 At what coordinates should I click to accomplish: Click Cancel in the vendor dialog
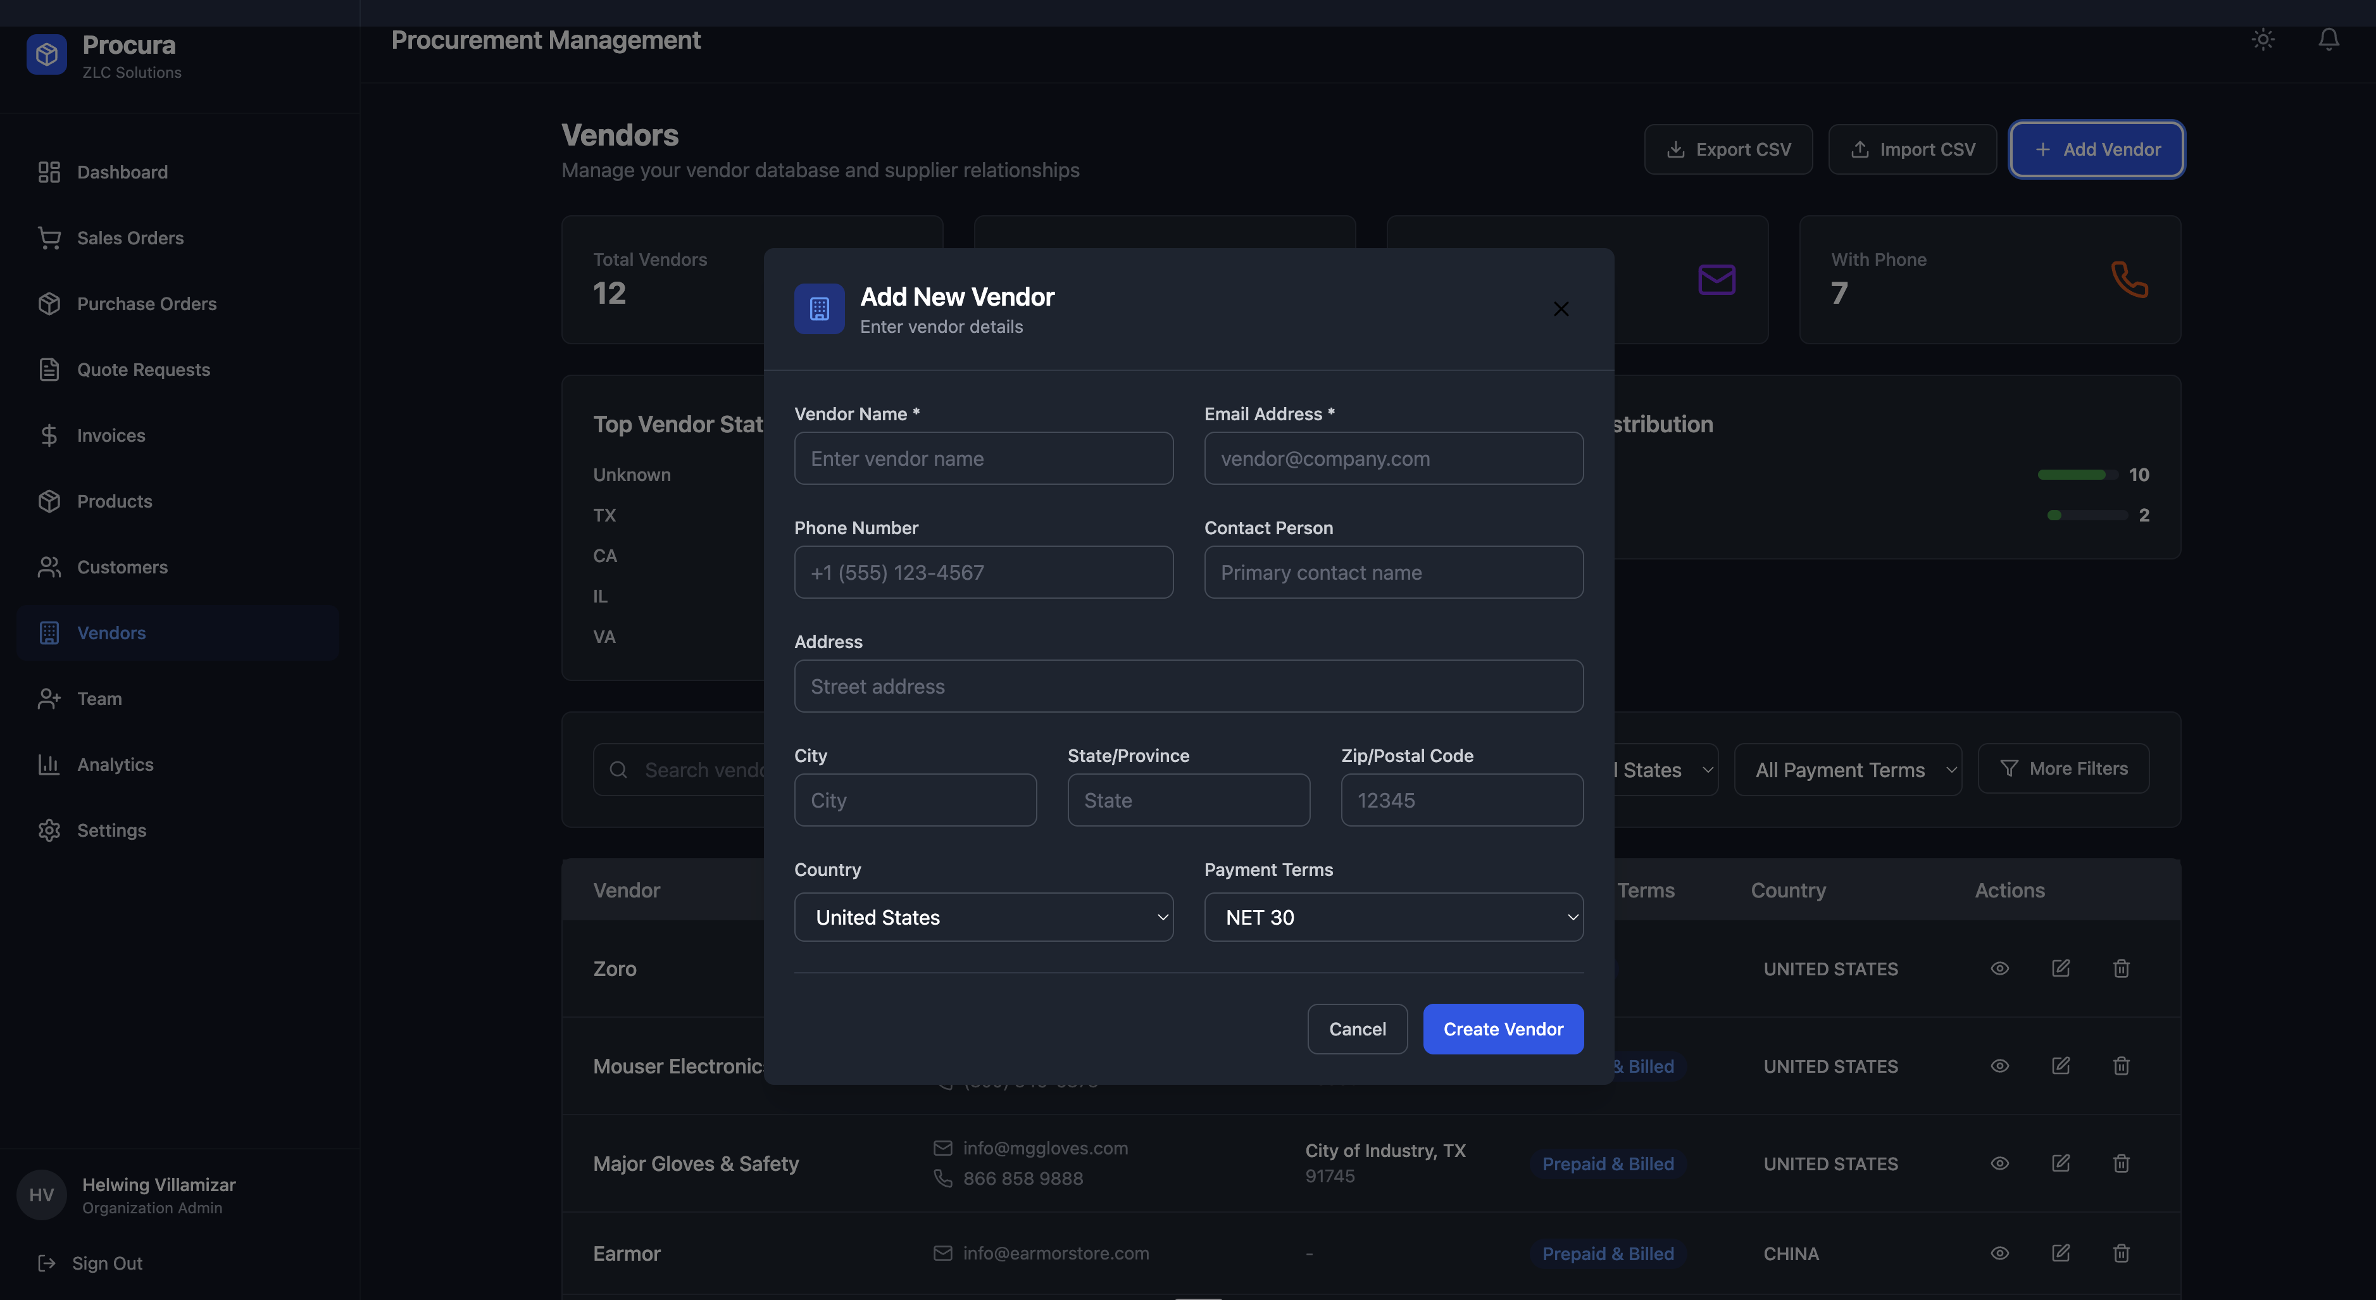[x=1356, y=1028]
